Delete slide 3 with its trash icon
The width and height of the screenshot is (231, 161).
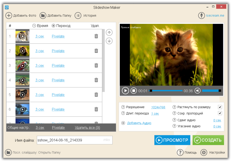tap(96, 65)
